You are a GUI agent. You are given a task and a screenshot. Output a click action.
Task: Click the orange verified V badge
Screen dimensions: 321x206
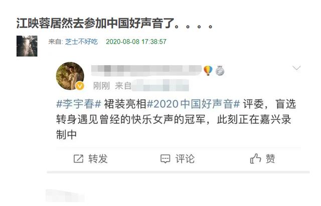tap(80, 86)
